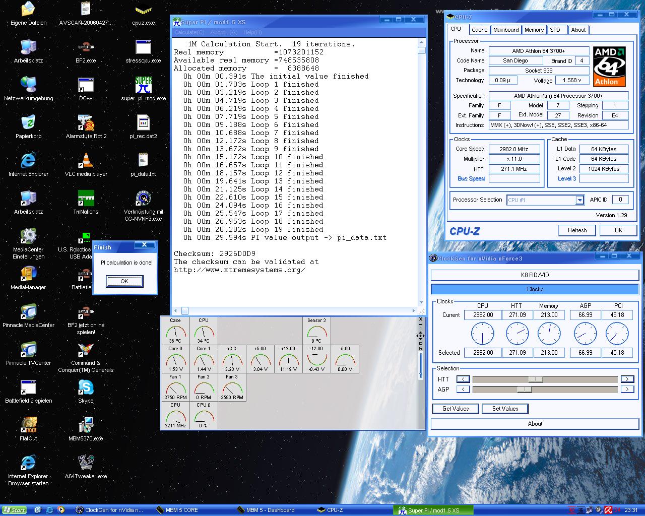This screenshot has width=645, height=516.
Task: Decrease HTT with the left arrow button
Action: coord(463,379)
